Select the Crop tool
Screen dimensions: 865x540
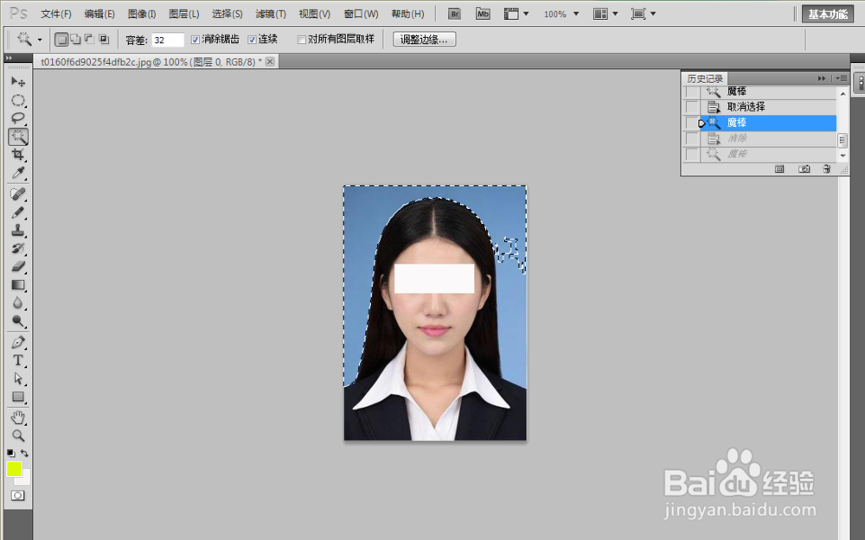pyautogui.click(x=18, y=155)
